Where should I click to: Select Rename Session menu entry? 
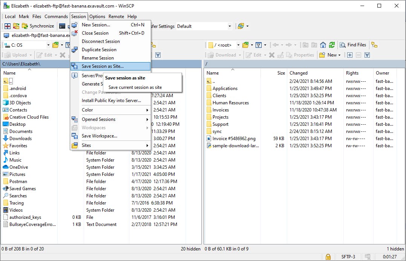click(x=110, y=58)
